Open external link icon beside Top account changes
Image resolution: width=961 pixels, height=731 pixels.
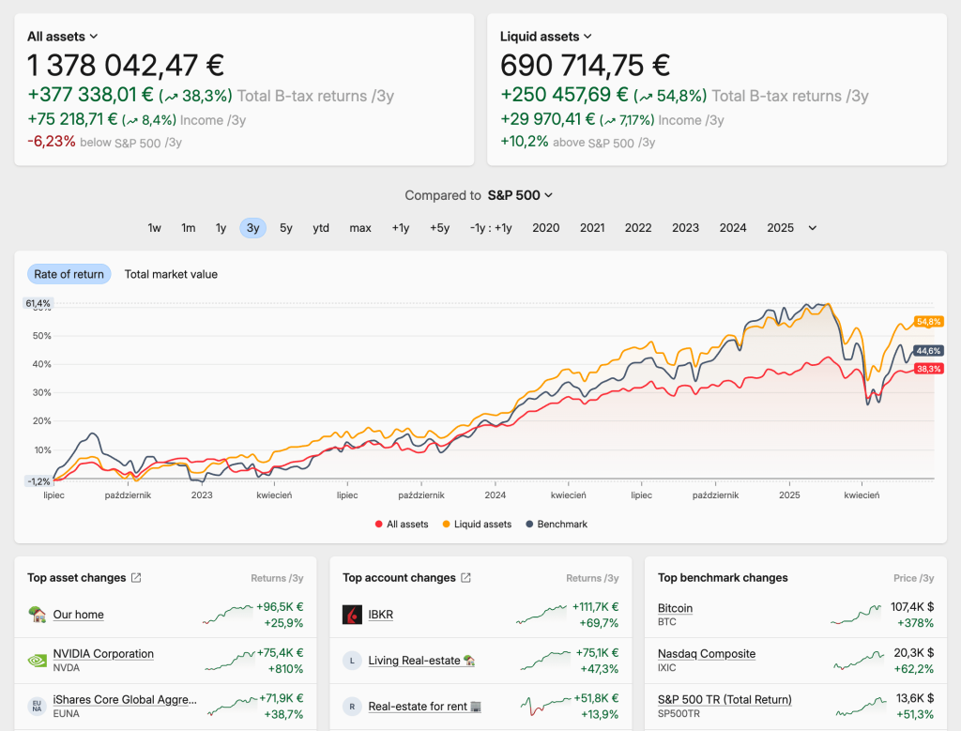coord(465,578)
